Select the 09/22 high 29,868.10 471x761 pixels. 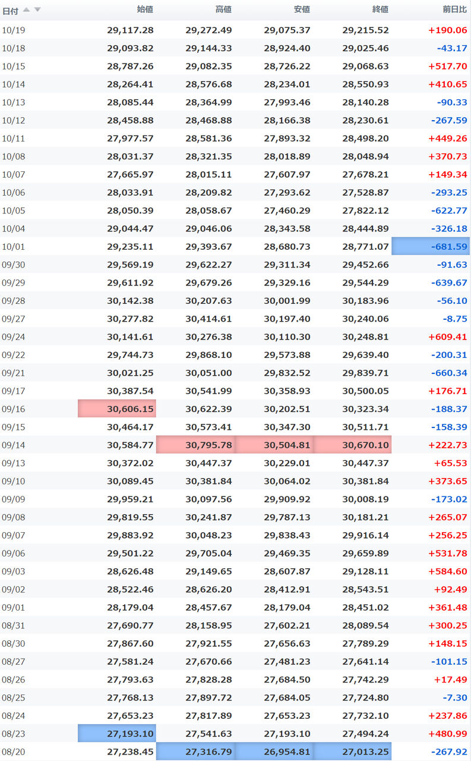pos(208,354)
